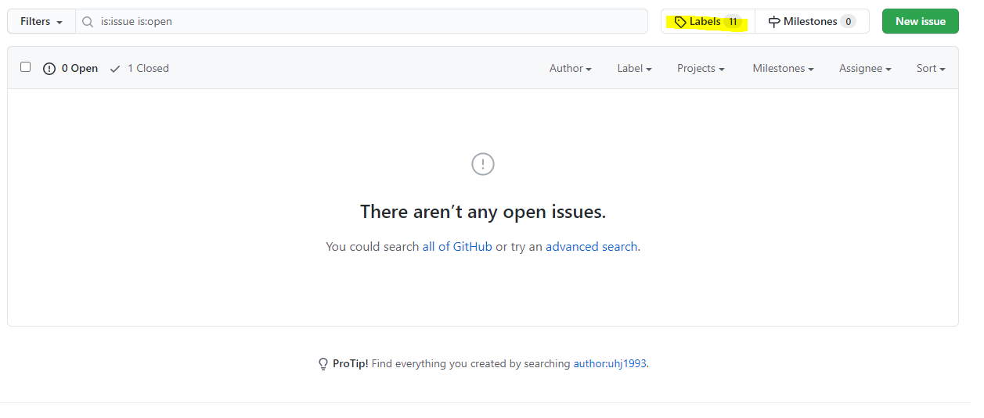984x418 pixels.
Task: Click the author:uhj1993 link
Action: 610,363
